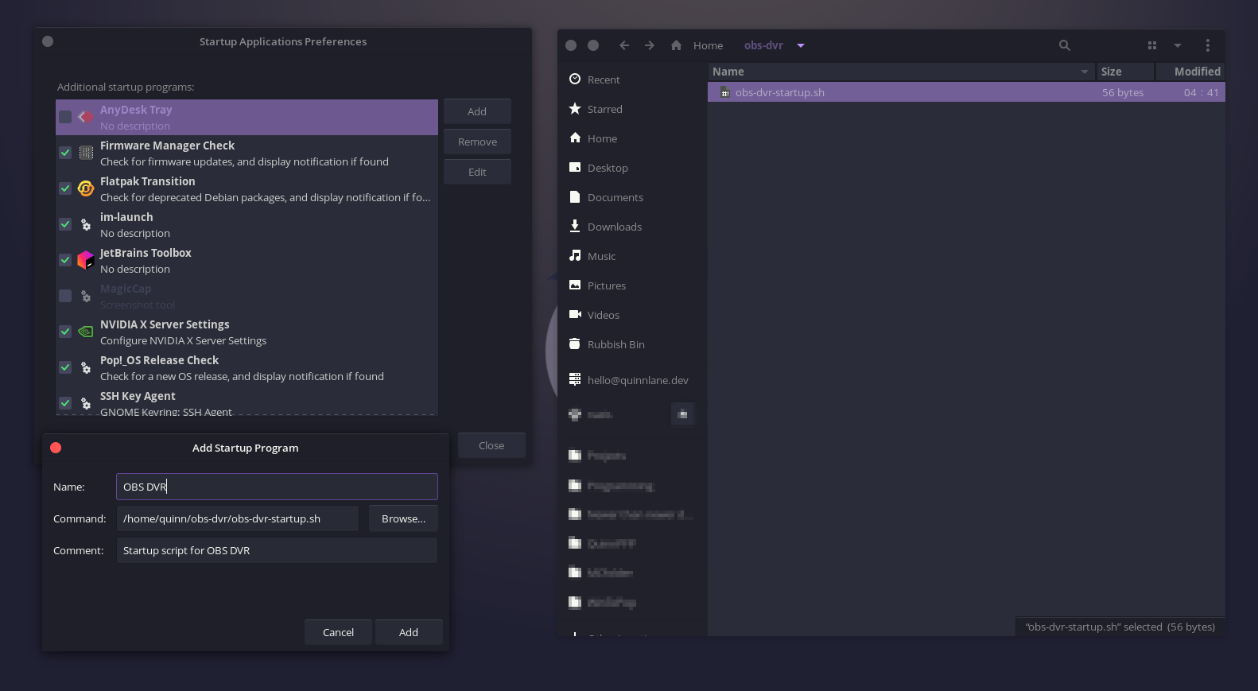Uncheck the Flatpak Transition entry
Image resolution: width=1258 pixels, height=691 pixels.
click(65, 188)
